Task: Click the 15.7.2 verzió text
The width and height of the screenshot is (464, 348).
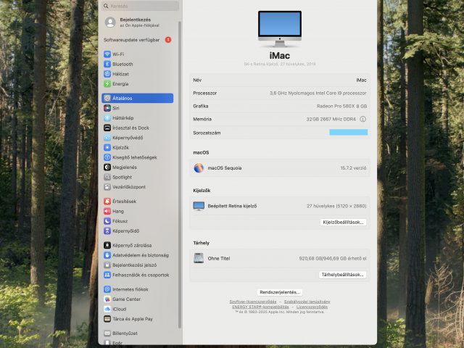Action: click(x=353, y=168)
